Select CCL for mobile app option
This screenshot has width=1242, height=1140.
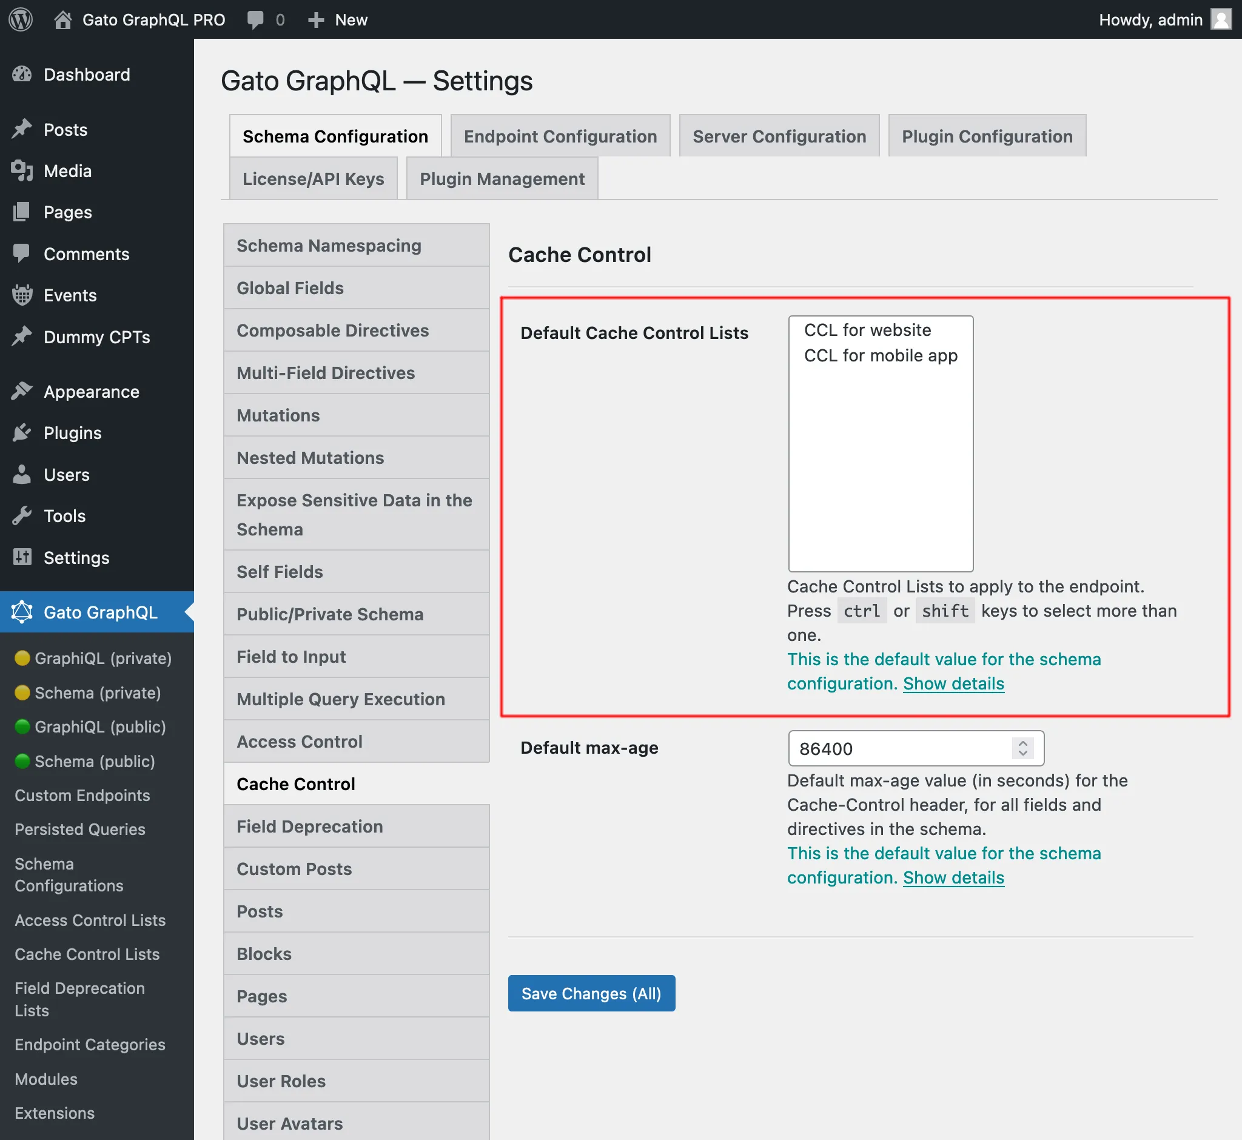pos(881,355)
